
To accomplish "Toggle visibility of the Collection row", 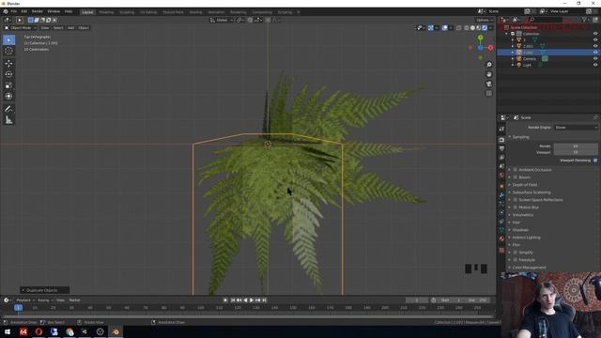I will point(595,34).
